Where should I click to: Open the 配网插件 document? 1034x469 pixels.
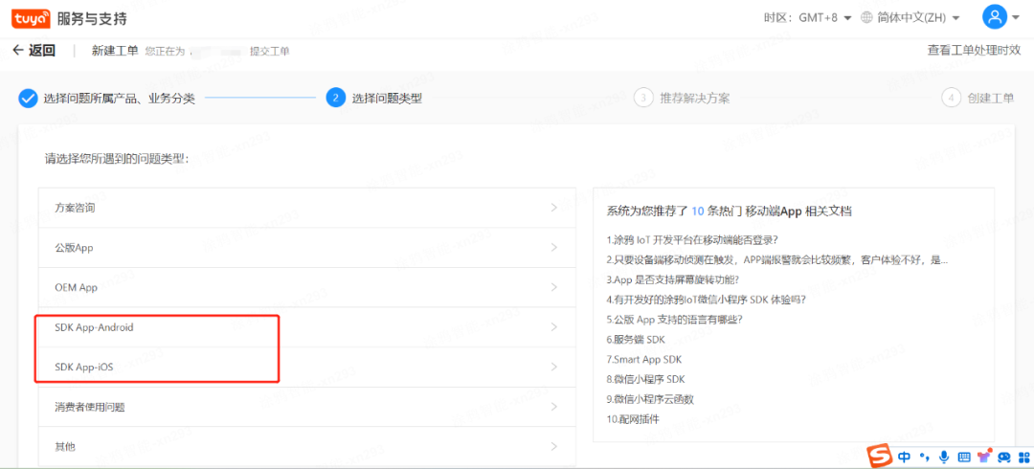633,419
